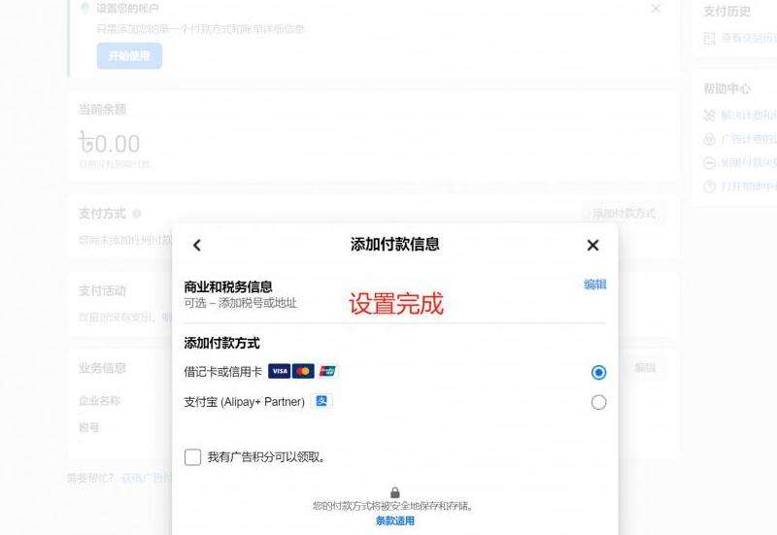Image resolution: width=777 pixels, height=535 pixels.
Task: Click the 支付宝 (Alipay+ Partner) label text
Action: 245,402
